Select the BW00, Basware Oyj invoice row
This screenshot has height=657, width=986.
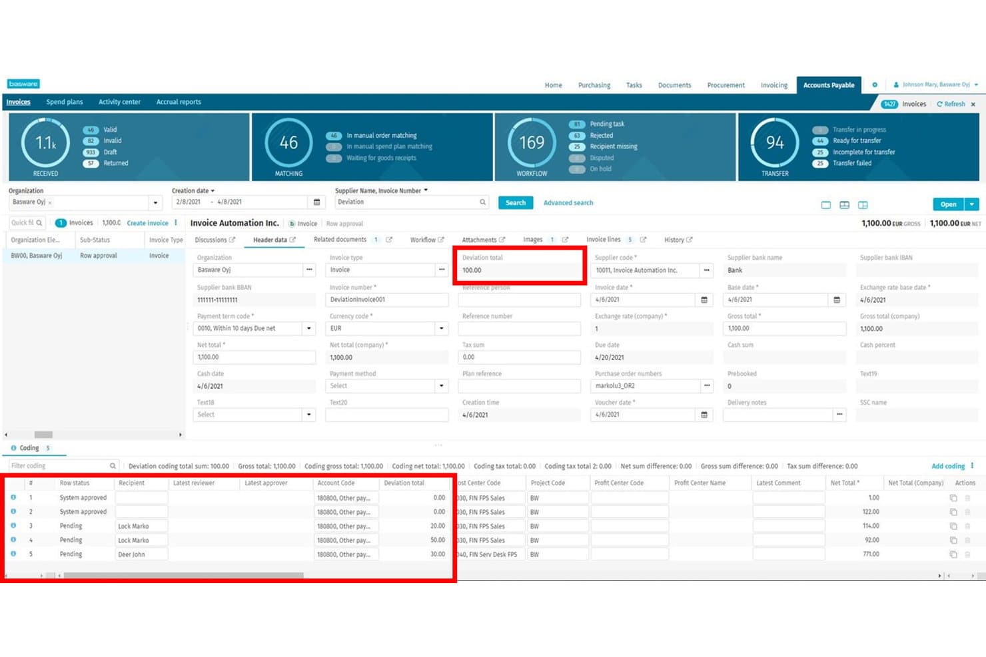click(x=94, y=256)
